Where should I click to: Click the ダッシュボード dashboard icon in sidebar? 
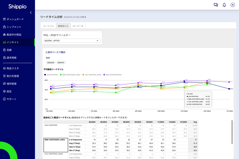coord(4,19)
